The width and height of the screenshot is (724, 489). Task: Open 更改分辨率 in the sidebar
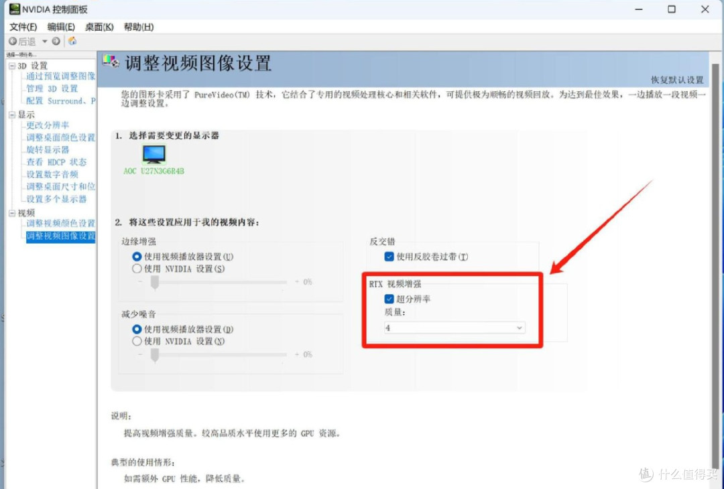coord(48,125)
